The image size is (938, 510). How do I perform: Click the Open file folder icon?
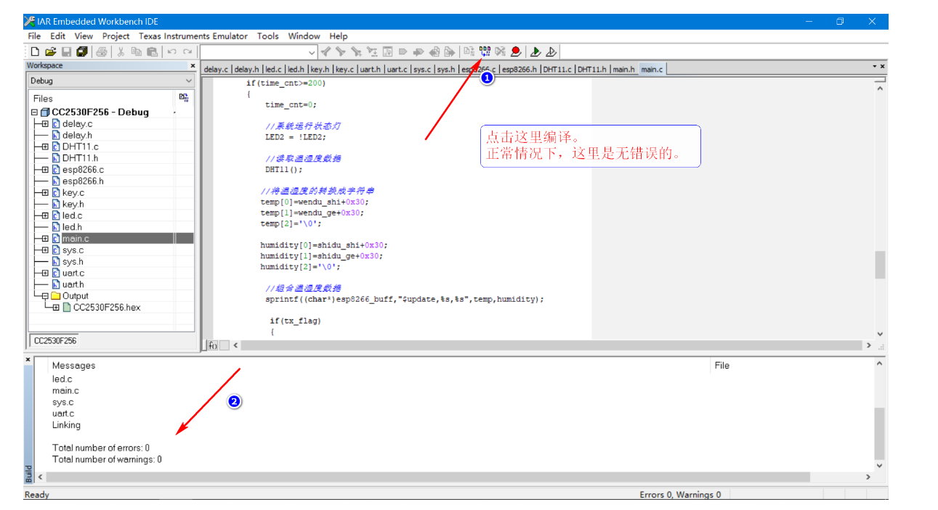(50, 52)
